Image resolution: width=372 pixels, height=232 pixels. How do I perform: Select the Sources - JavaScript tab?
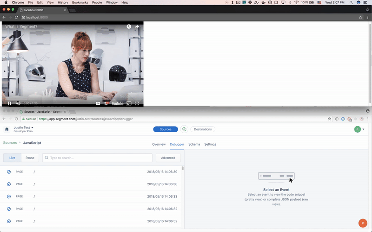pyautogui.click(x=42, y=111)
